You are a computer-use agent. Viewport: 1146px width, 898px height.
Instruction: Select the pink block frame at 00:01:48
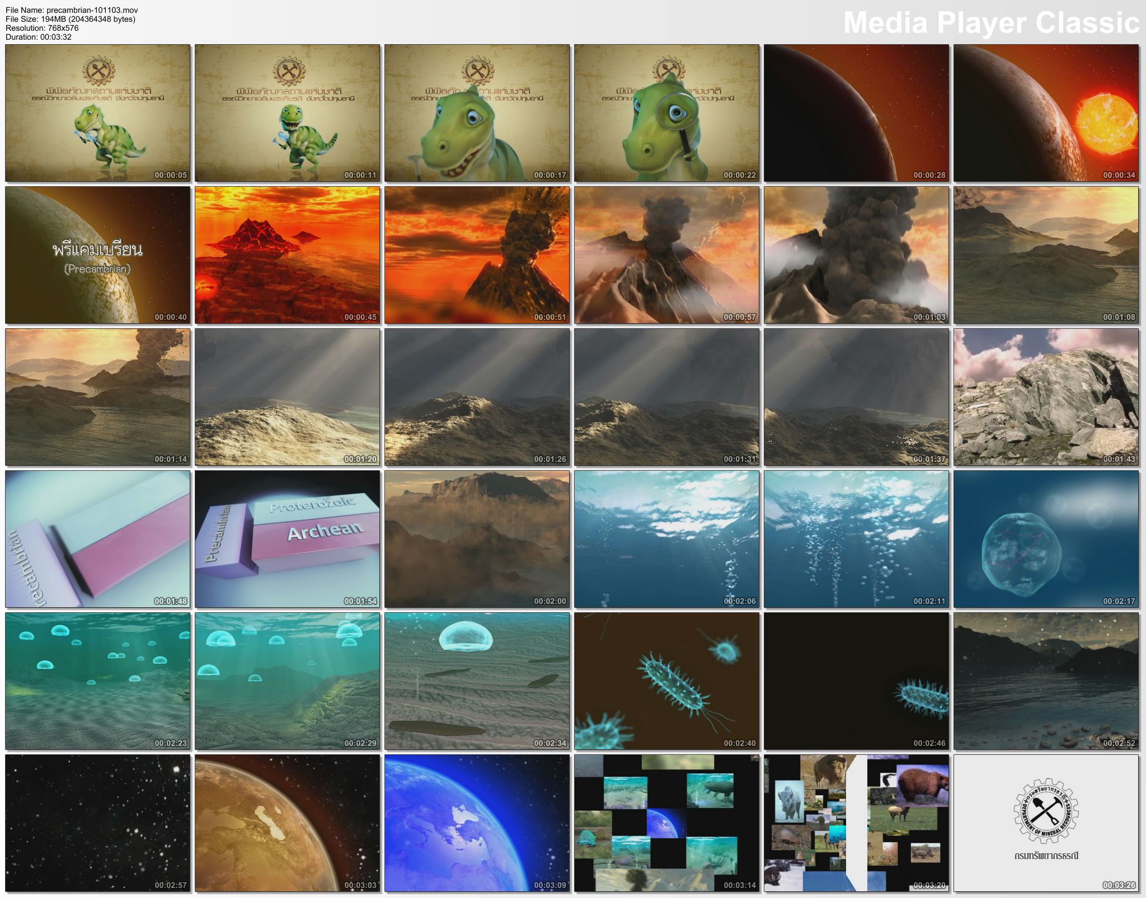98,539
